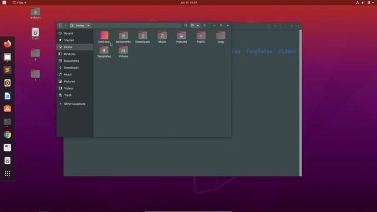Select Documents in the Files sidebar
Screen dimensions: 377x212
(75, 61)
